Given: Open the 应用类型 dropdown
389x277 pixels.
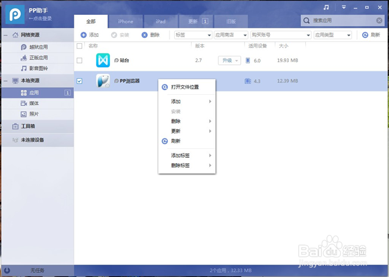Looking at the screenshot, I should click(x=332, y=35).
